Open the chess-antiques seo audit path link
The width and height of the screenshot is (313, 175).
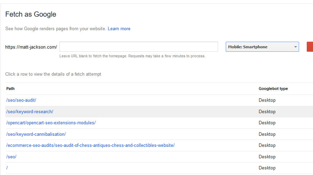coord(90,145)
